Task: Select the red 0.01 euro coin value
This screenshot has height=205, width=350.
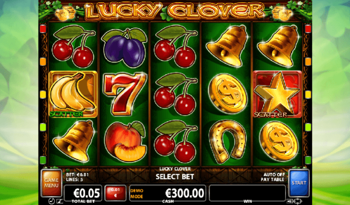Action: pos(115,193)
